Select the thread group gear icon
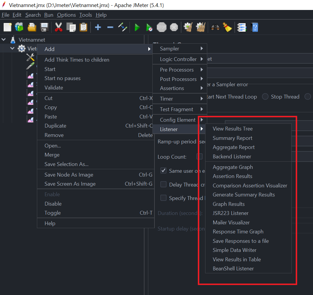The height and width of the screenshot is (295, 313). 22,49
